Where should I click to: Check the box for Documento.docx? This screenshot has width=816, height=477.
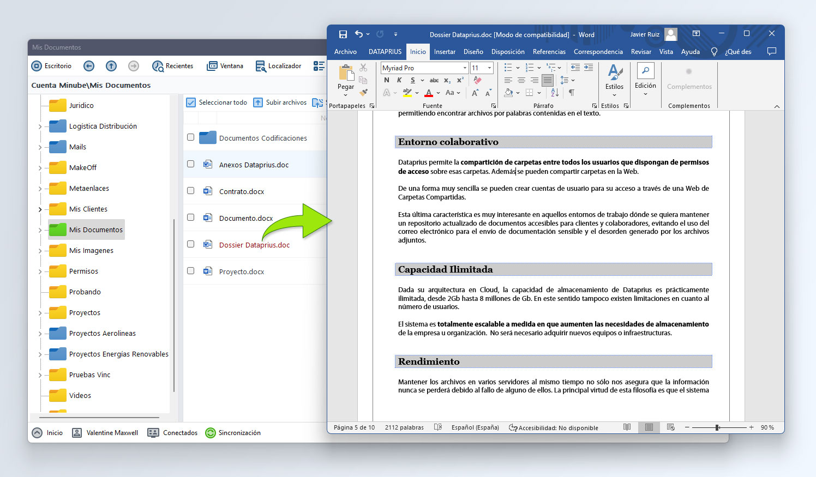click(190, 218)
